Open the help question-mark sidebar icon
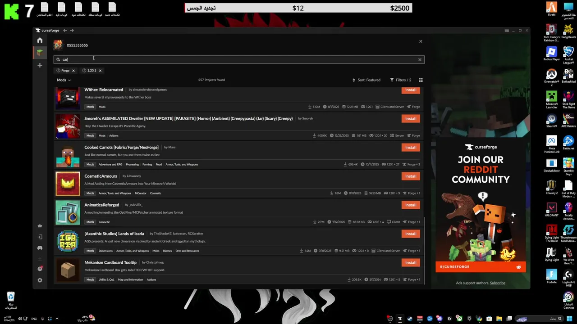 point(40,269)
